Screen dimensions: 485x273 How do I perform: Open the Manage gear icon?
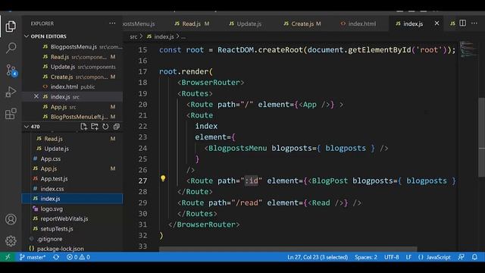click(11, 241)
